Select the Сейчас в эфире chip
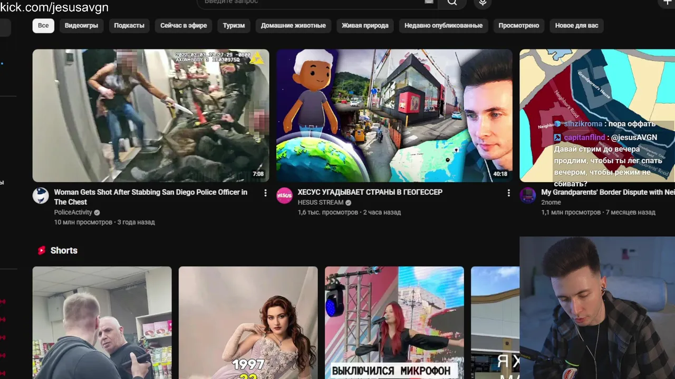The height and width of the screenshot is (379, 675). click(x=184, y=25)
